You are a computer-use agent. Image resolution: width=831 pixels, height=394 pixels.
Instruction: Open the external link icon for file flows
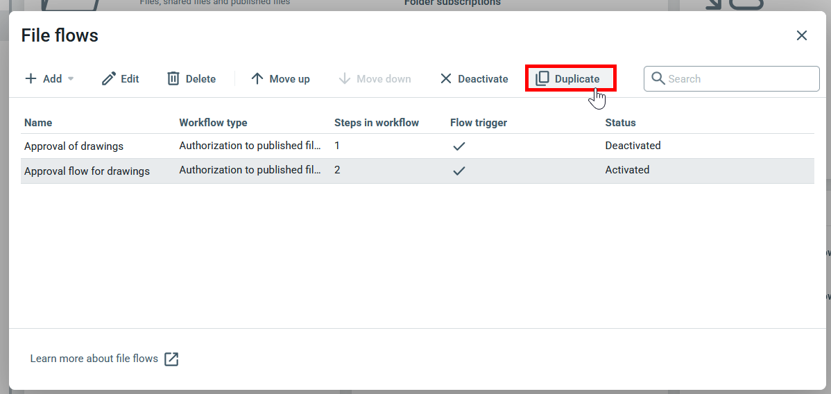[171, 359]
